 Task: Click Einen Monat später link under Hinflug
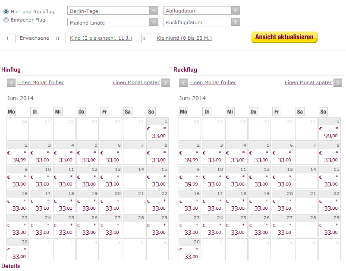point(136,82)
